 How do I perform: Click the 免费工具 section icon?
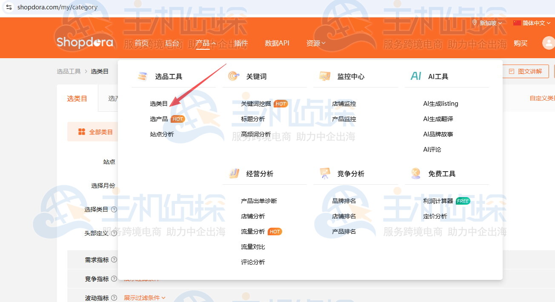(x=416, y=173)
